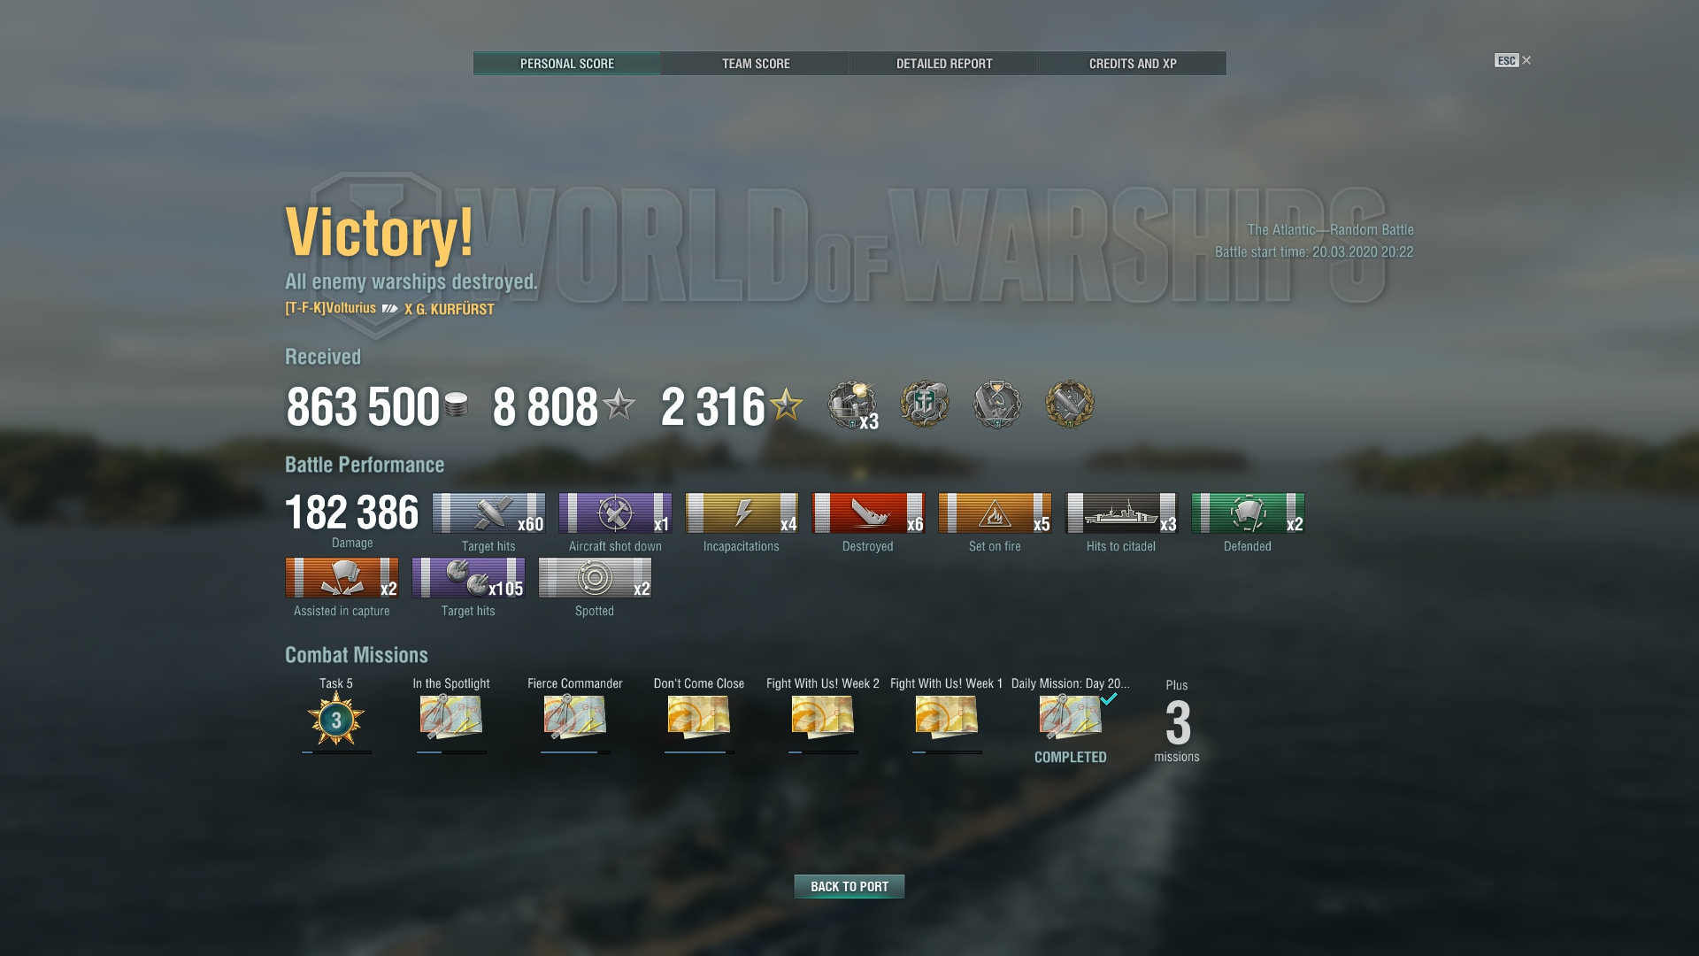1699x956 pixels.
Task: Click the Fierce Commander progress bar
Action: [575, 752]
